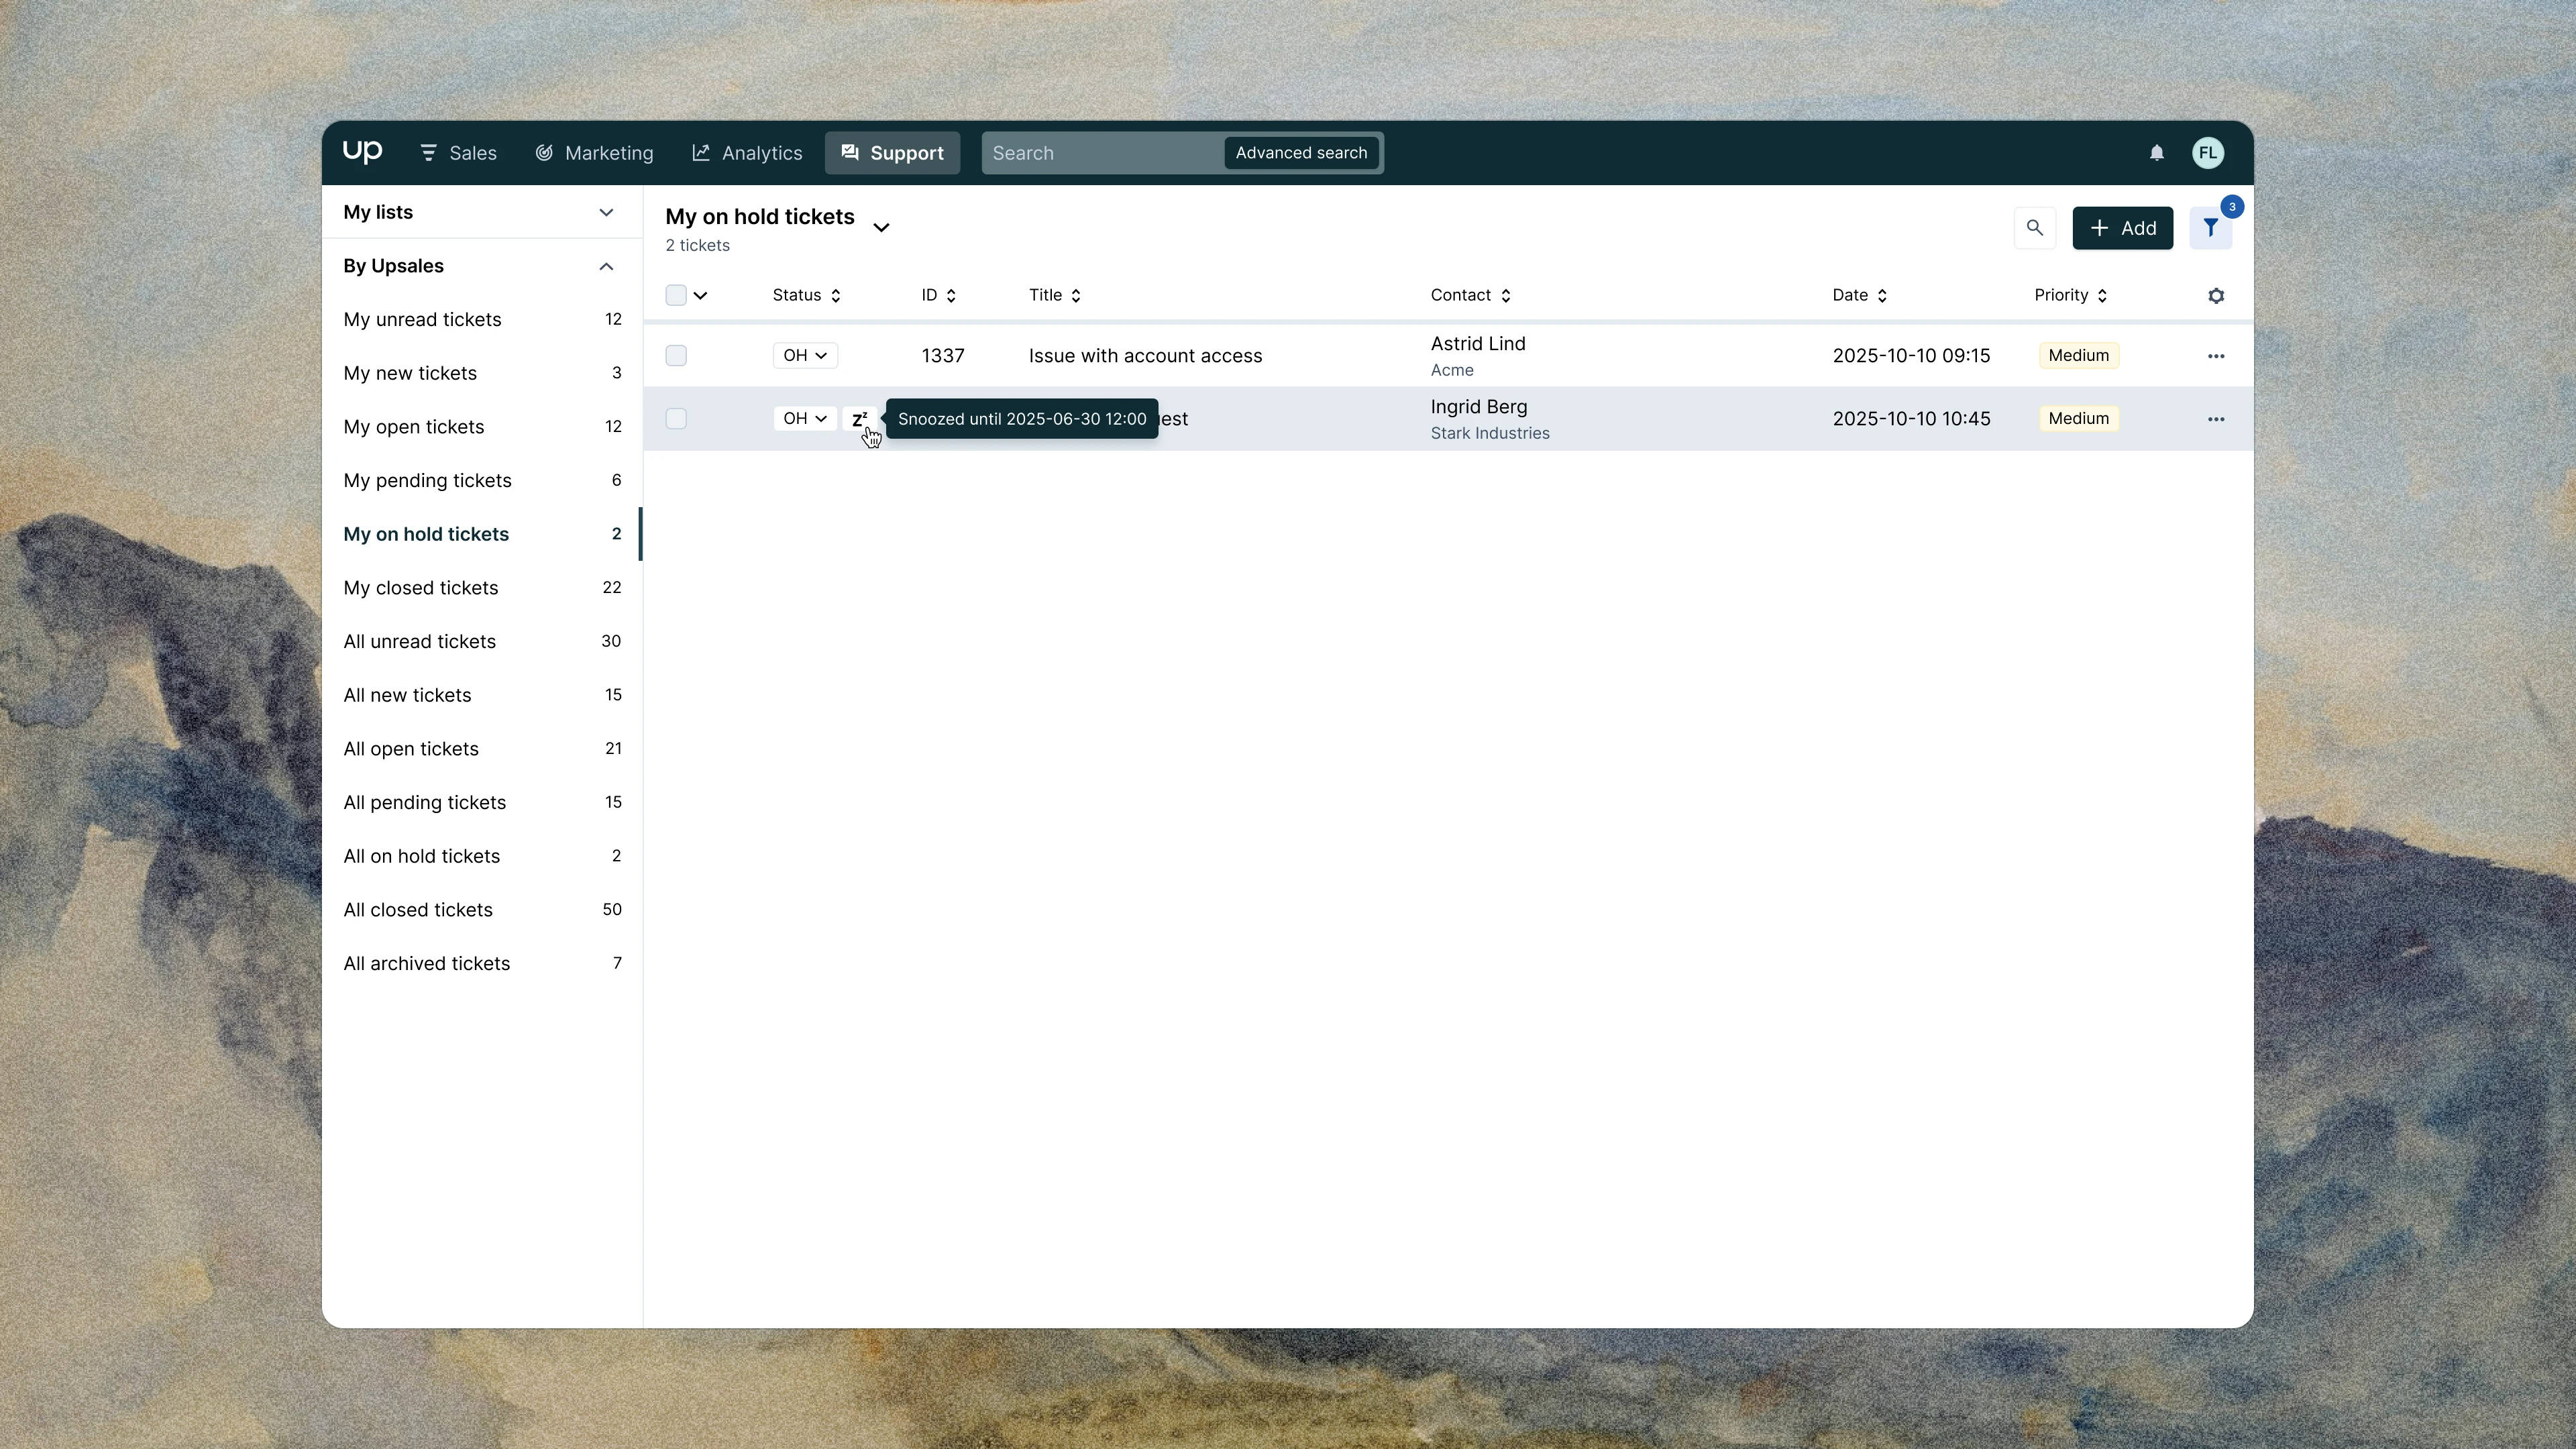Open status dropdown for ticket 1337
Viewport: 2576px width, 1449px height.
805,356
